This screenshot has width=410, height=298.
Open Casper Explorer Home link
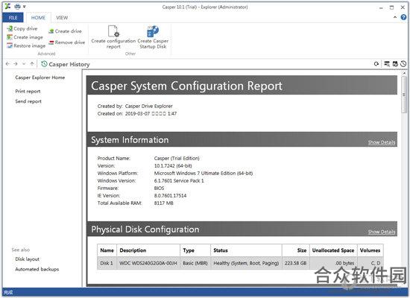click(40, 77)
